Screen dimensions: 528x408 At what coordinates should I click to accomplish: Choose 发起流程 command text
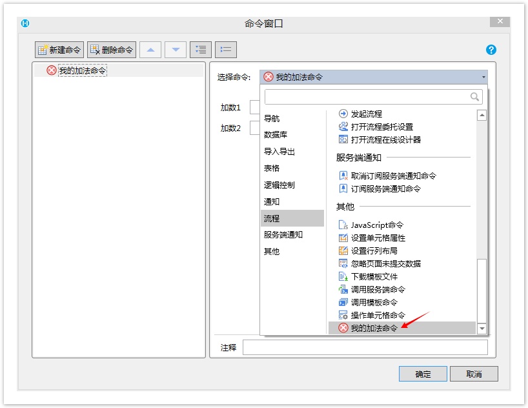(x=367, y=114)
